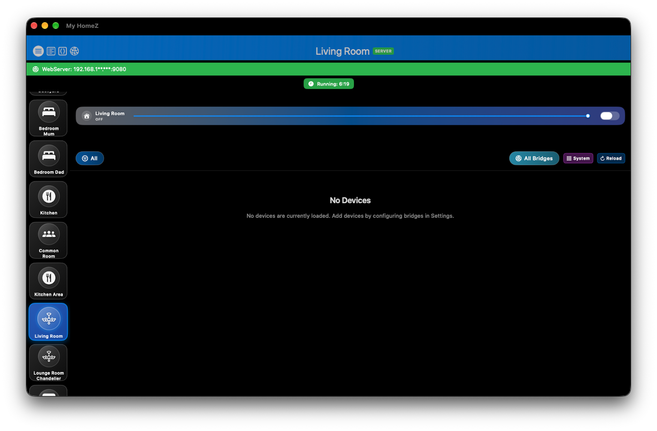The image size is (657, 431).
Task: Click the Living Room brightness slider track
Action: click(x=361, y=116)
